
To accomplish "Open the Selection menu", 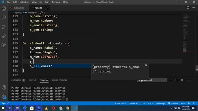I will tap(24, 2).
